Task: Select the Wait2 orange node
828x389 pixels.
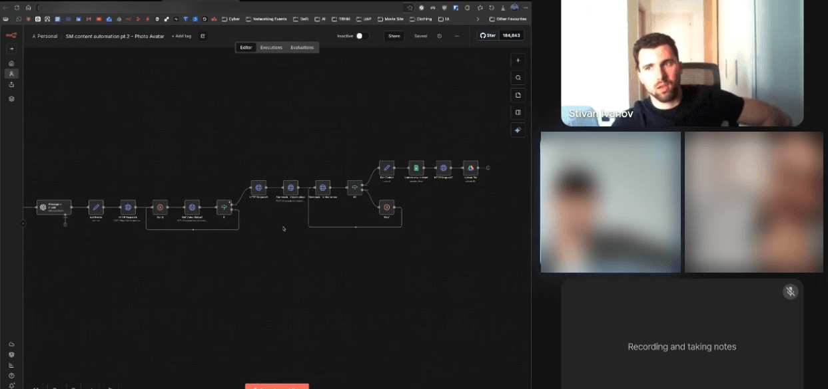Action: (386, 207)
